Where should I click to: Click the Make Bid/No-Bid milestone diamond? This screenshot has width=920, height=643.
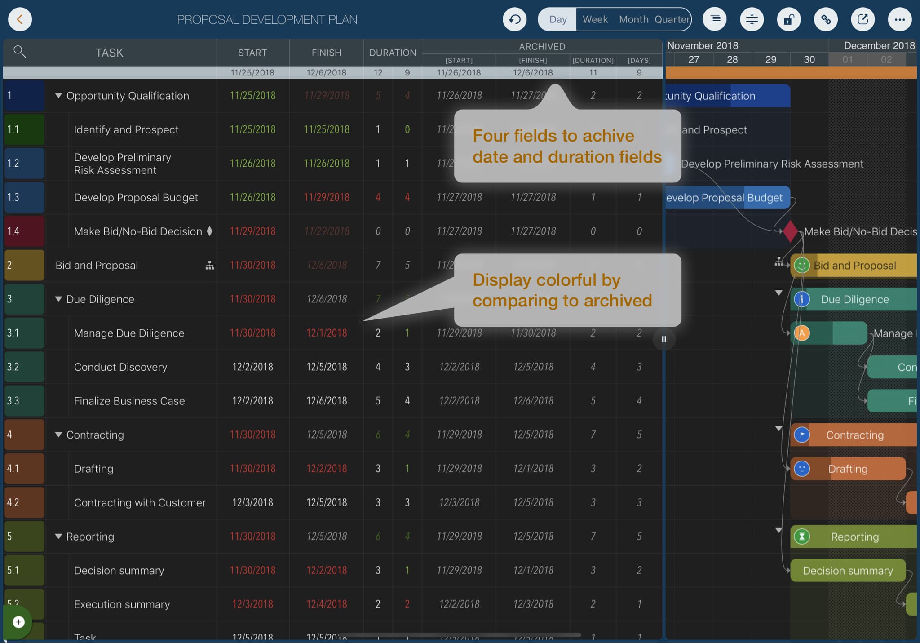[790, 231]
